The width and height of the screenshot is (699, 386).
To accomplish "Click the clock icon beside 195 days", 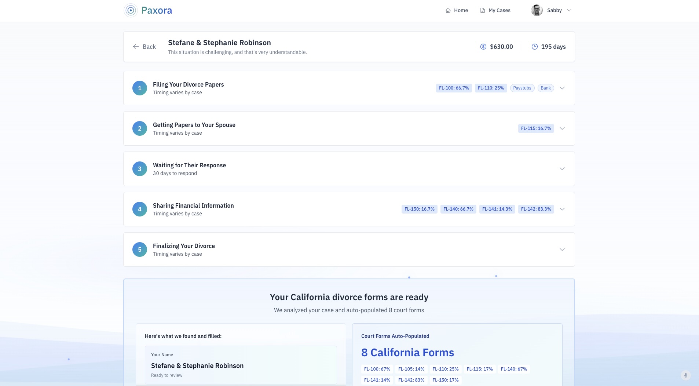I will pos(535,47).
